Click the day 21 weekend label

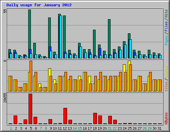click(x=110, y=128)
